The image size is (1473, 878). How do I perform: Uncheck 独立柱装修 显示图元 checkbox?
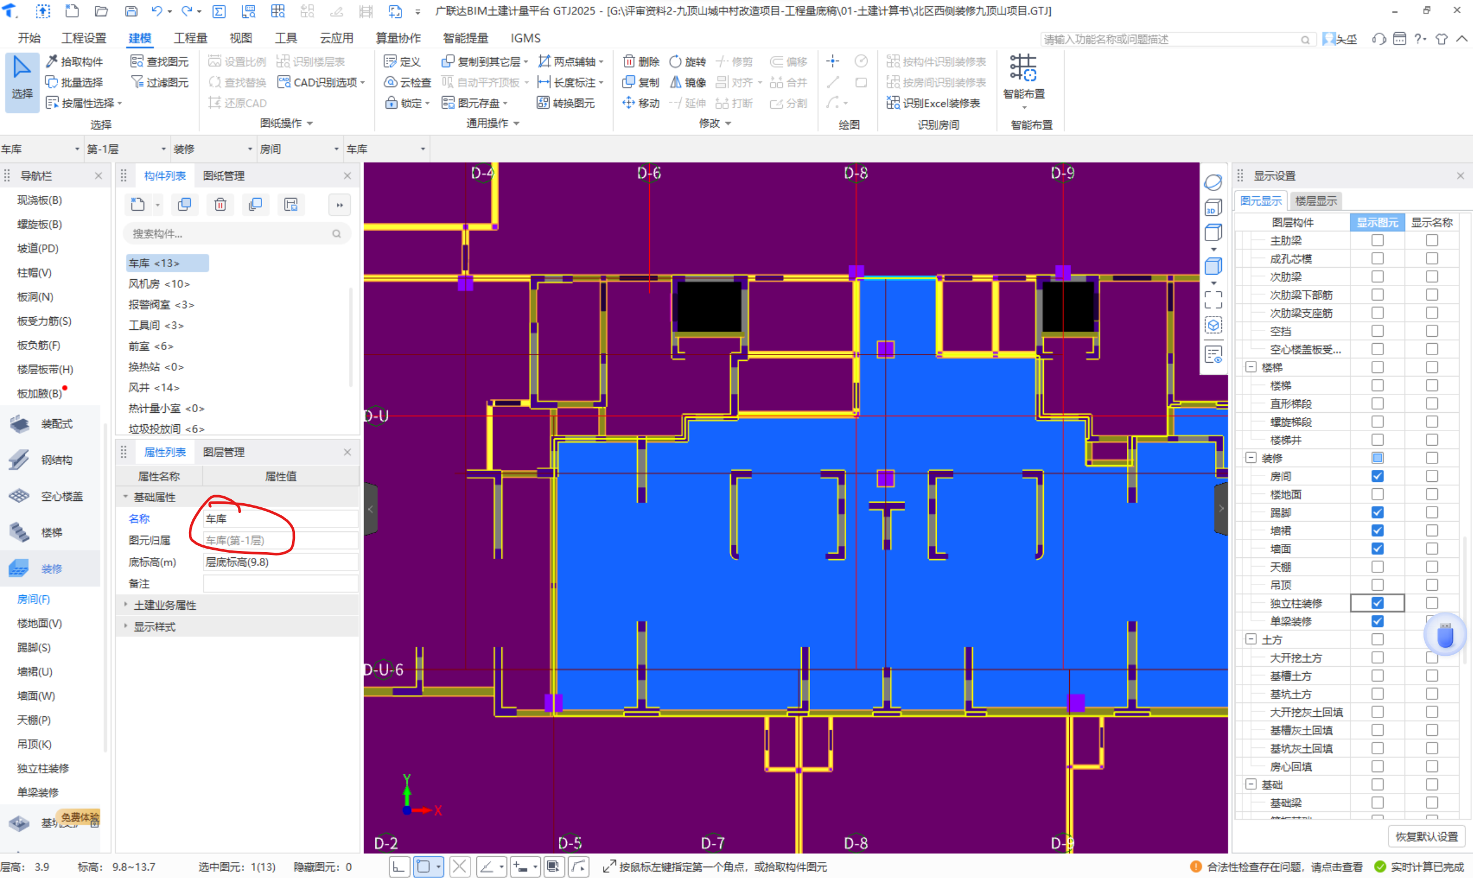tap(1377, 603)
